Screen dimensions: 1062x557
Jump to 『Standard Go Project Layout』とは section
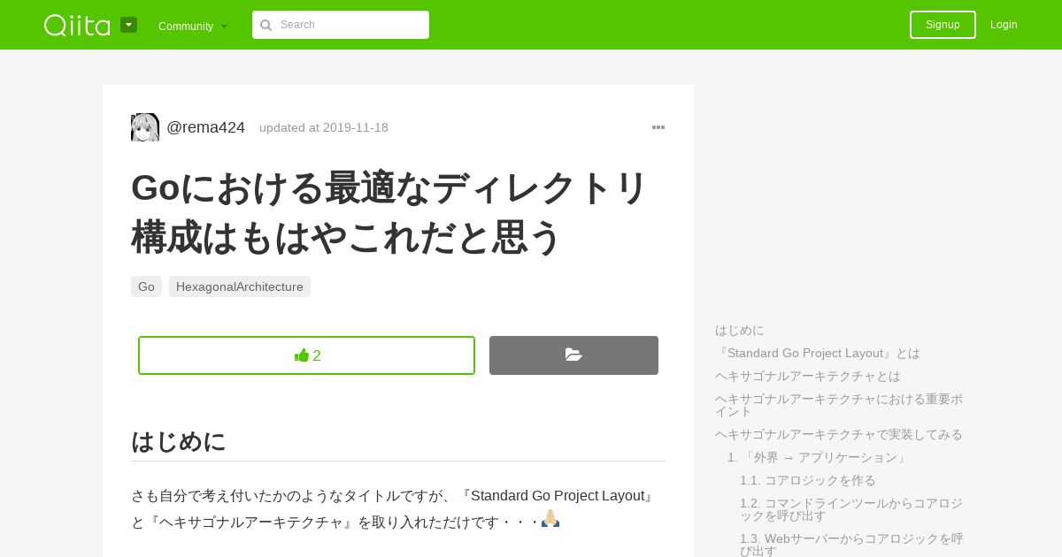(x=818, y=353)
